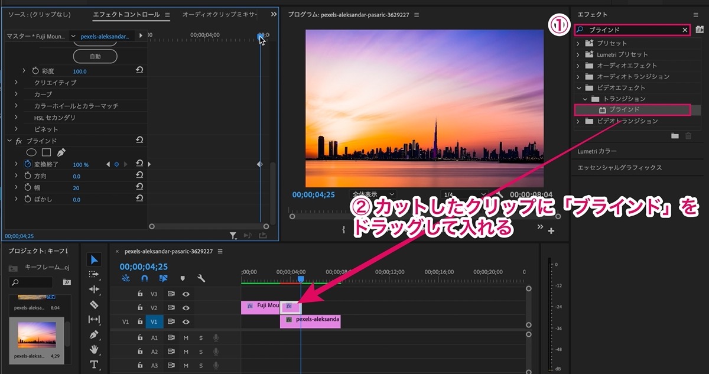The width and height of the screenshot is (709, 374).
Task: Select the Pen tool in toolbar
Action: click(94, 334)
